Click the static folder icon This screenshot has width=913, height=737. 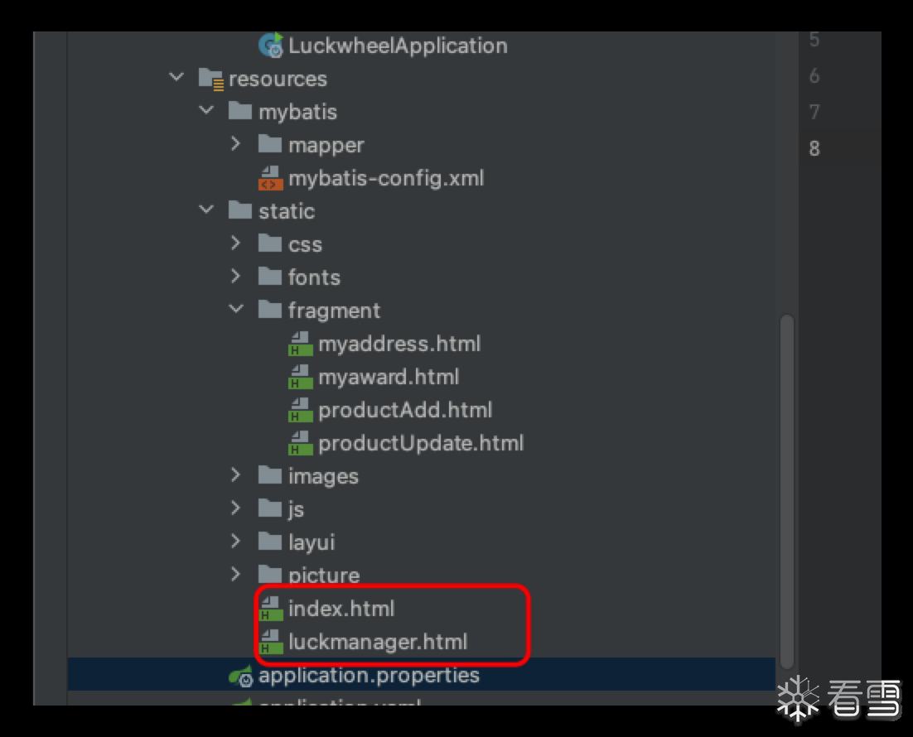pyautogui.click(x=240, y=211)
